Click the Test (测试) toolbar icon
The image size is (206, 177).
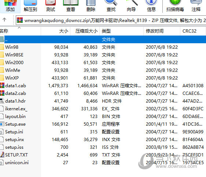pyautogui.click(x=51, y=6)
